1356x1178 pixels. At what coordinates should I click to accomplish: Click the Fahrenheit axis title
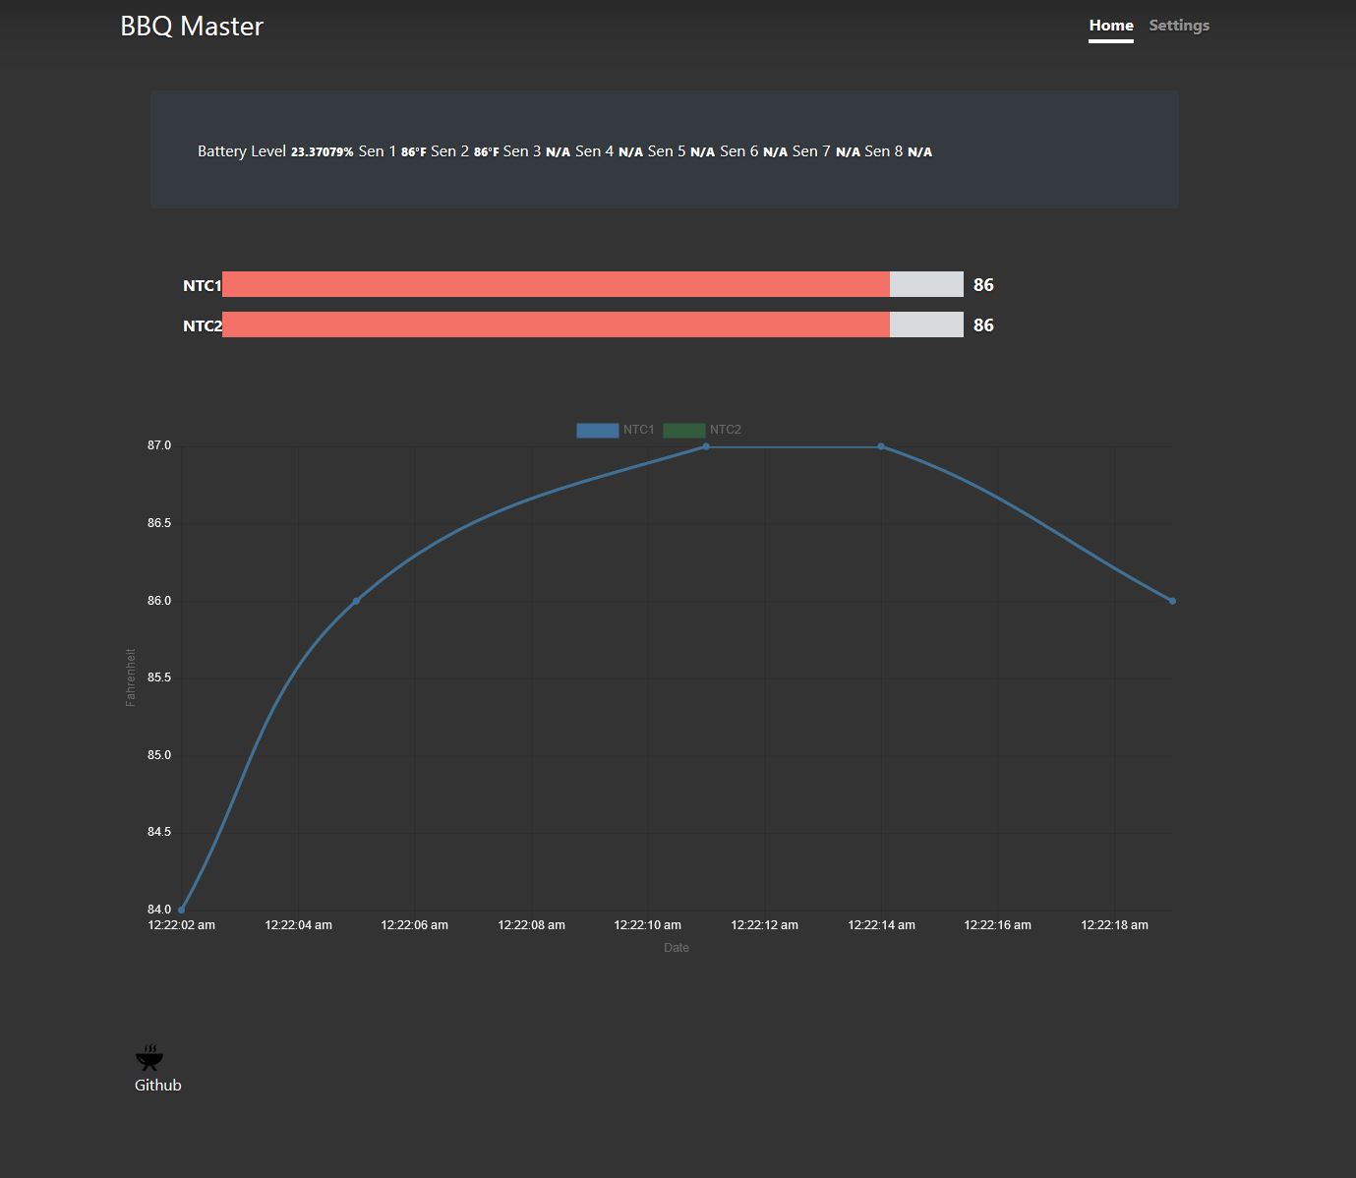[x=131, y=677]
